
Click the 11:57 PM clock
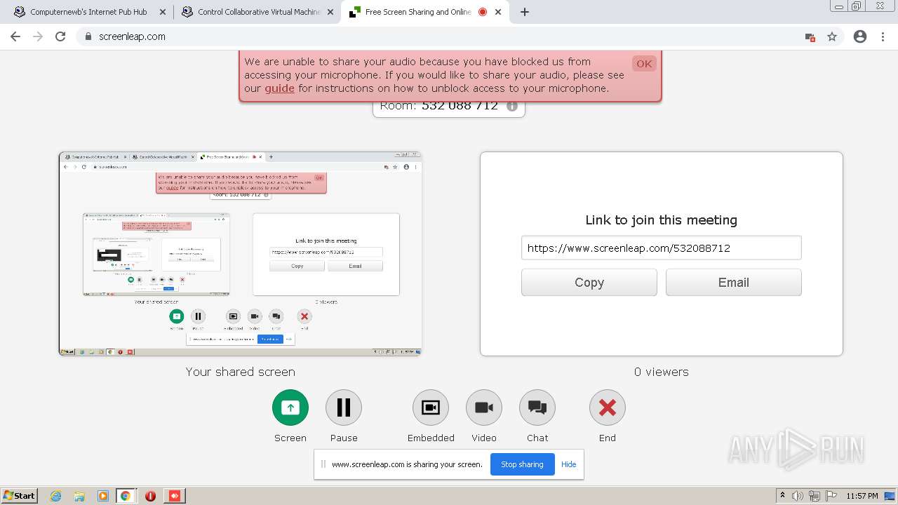[x=862, y=496]
